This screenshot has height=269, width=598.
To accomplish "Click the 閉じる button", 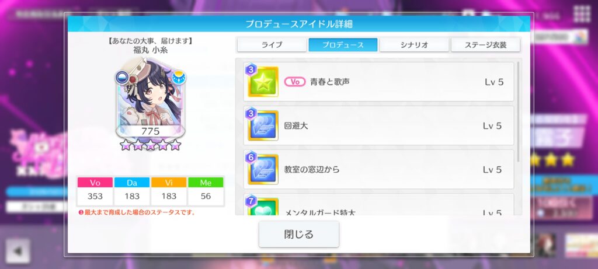I will pyautogui.click(x=298, y=234).
